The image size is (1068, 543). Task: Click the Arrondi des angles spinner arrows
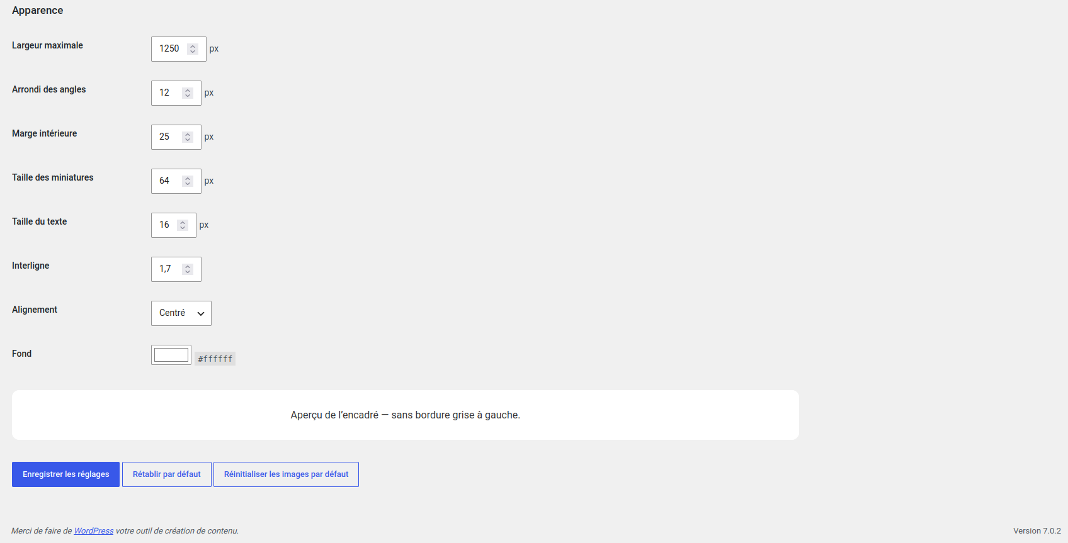(x=188, y=93)
